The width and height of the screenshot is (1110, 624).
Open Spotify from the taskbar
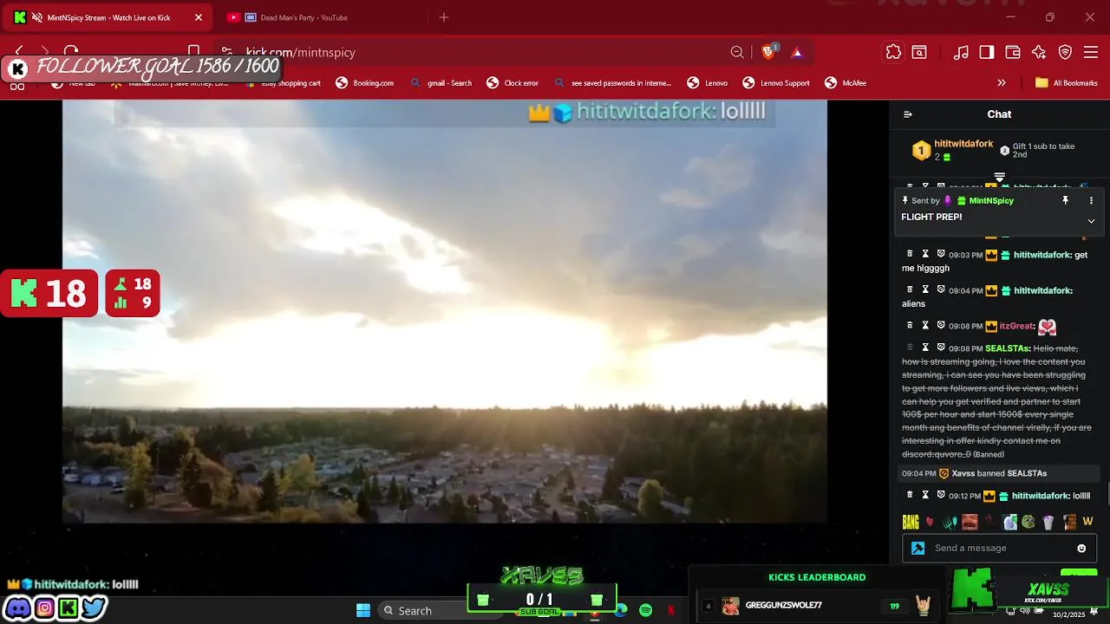[645, 610]
